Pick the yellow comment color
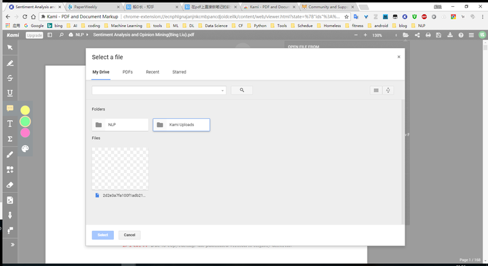This screenshot has width=488, height=266. (25, 110)
